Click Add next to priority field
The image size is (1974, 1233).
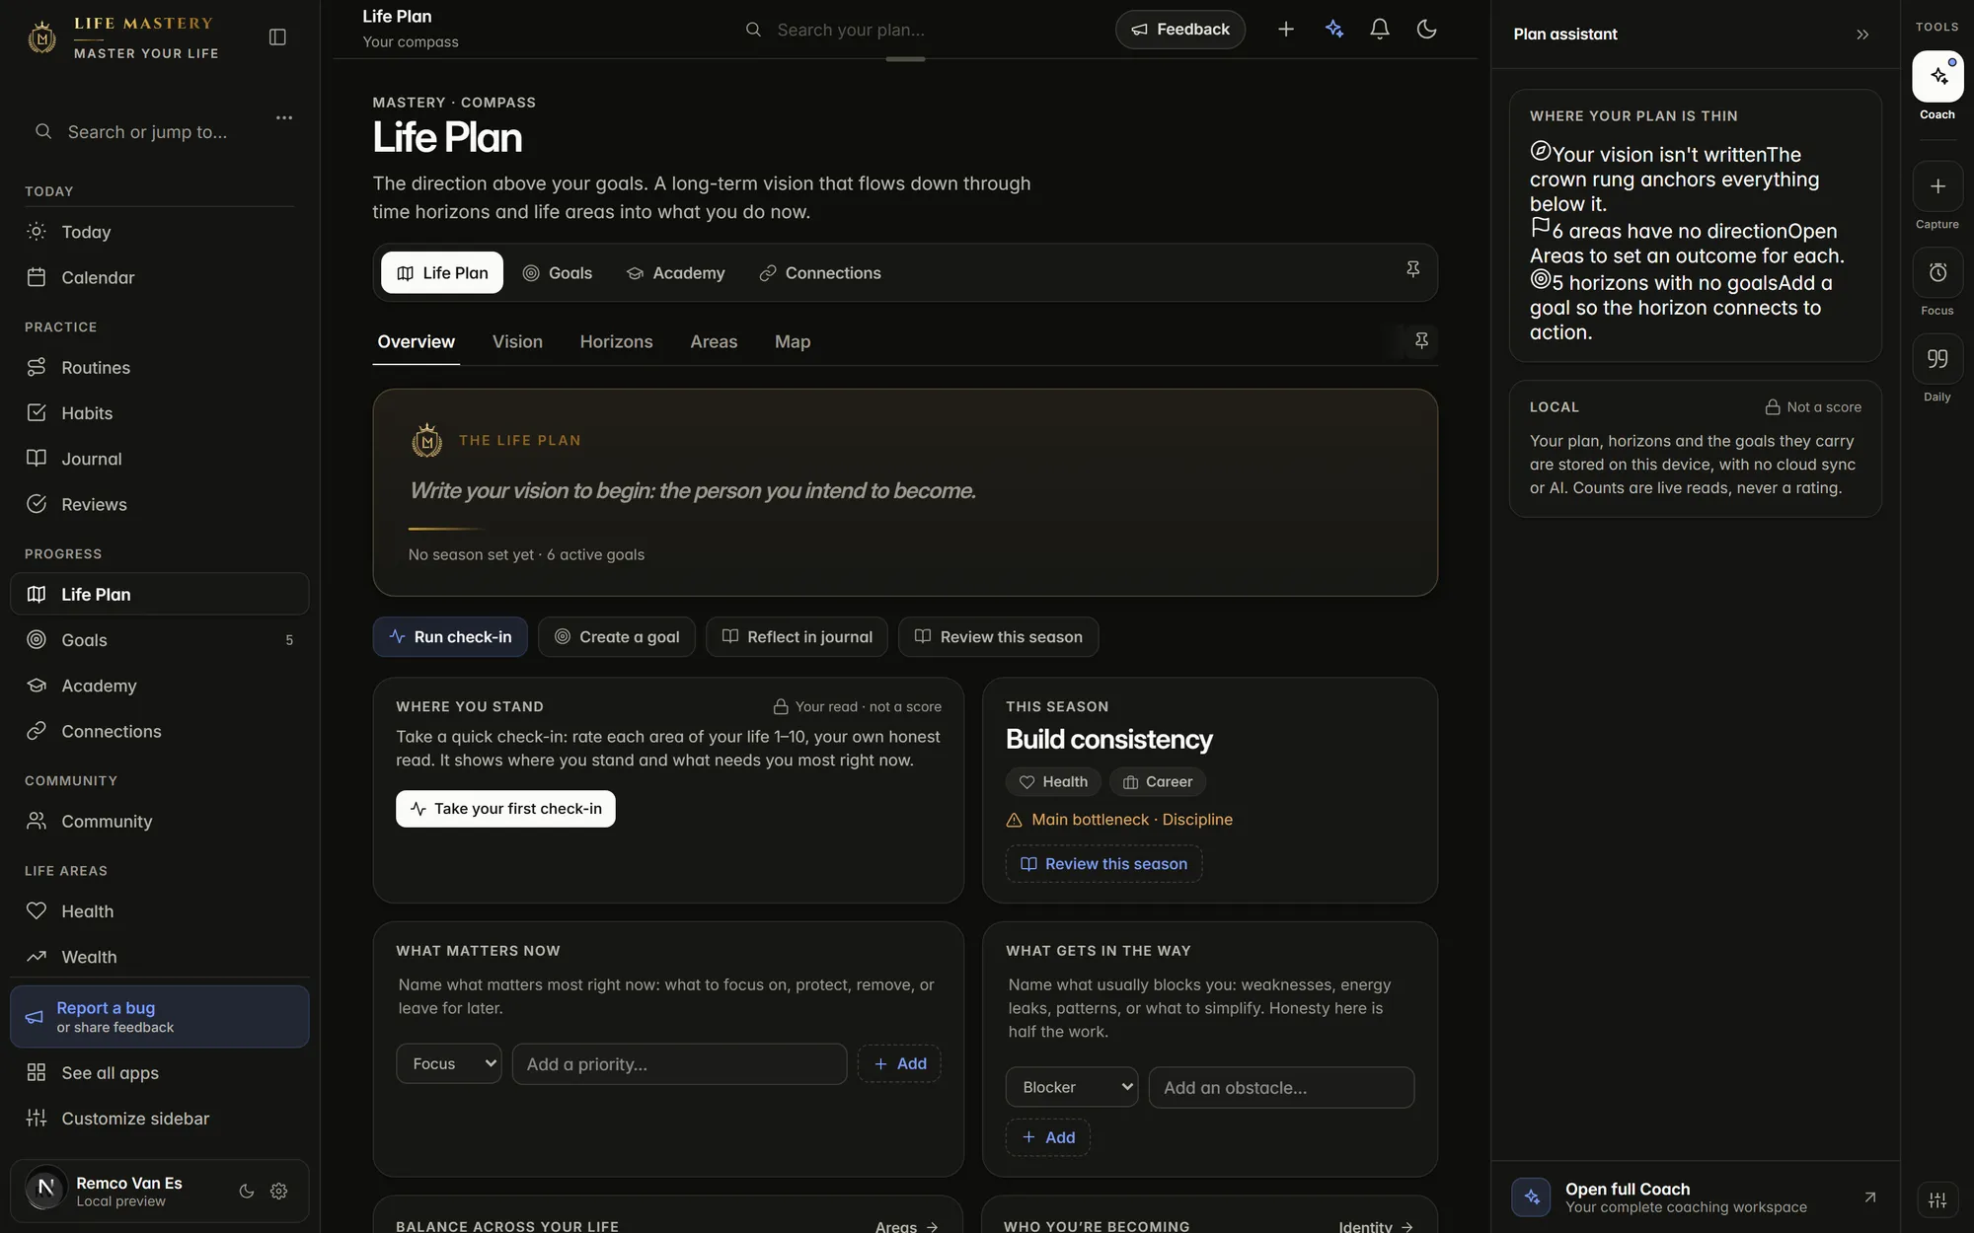(899, 1063)
